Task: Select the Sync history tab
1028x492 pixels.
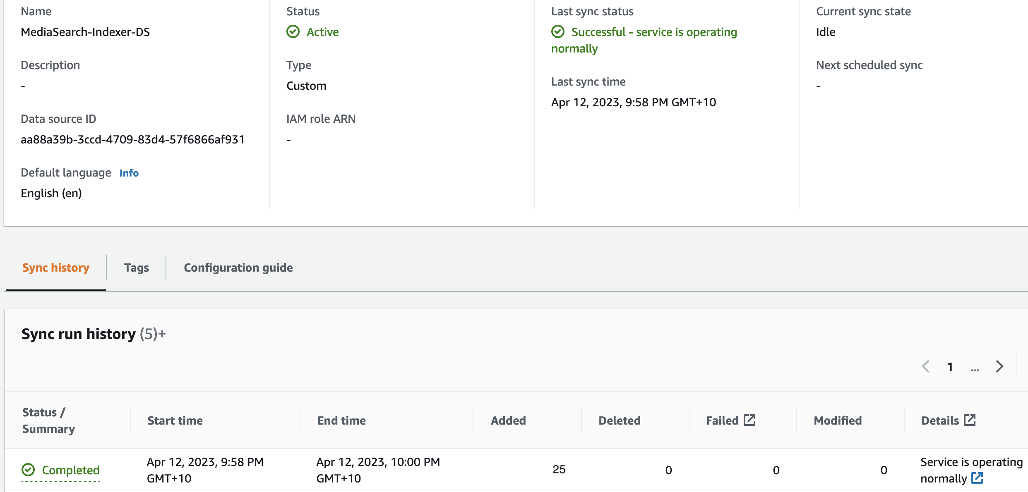Action: pos(56,267)
